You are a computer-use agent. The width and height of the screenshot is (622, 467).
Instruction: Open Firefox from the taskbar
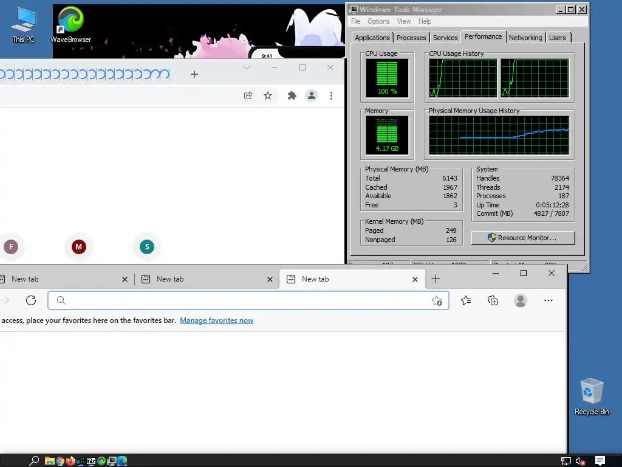pyautogui.click(x=70, y=461)
